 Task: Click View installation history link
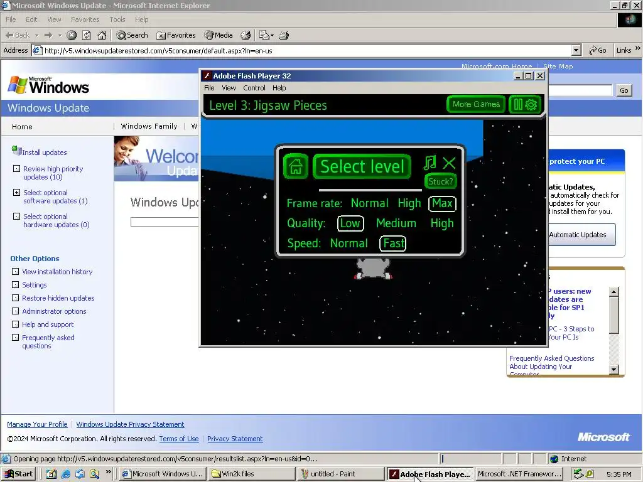[57, 272]
